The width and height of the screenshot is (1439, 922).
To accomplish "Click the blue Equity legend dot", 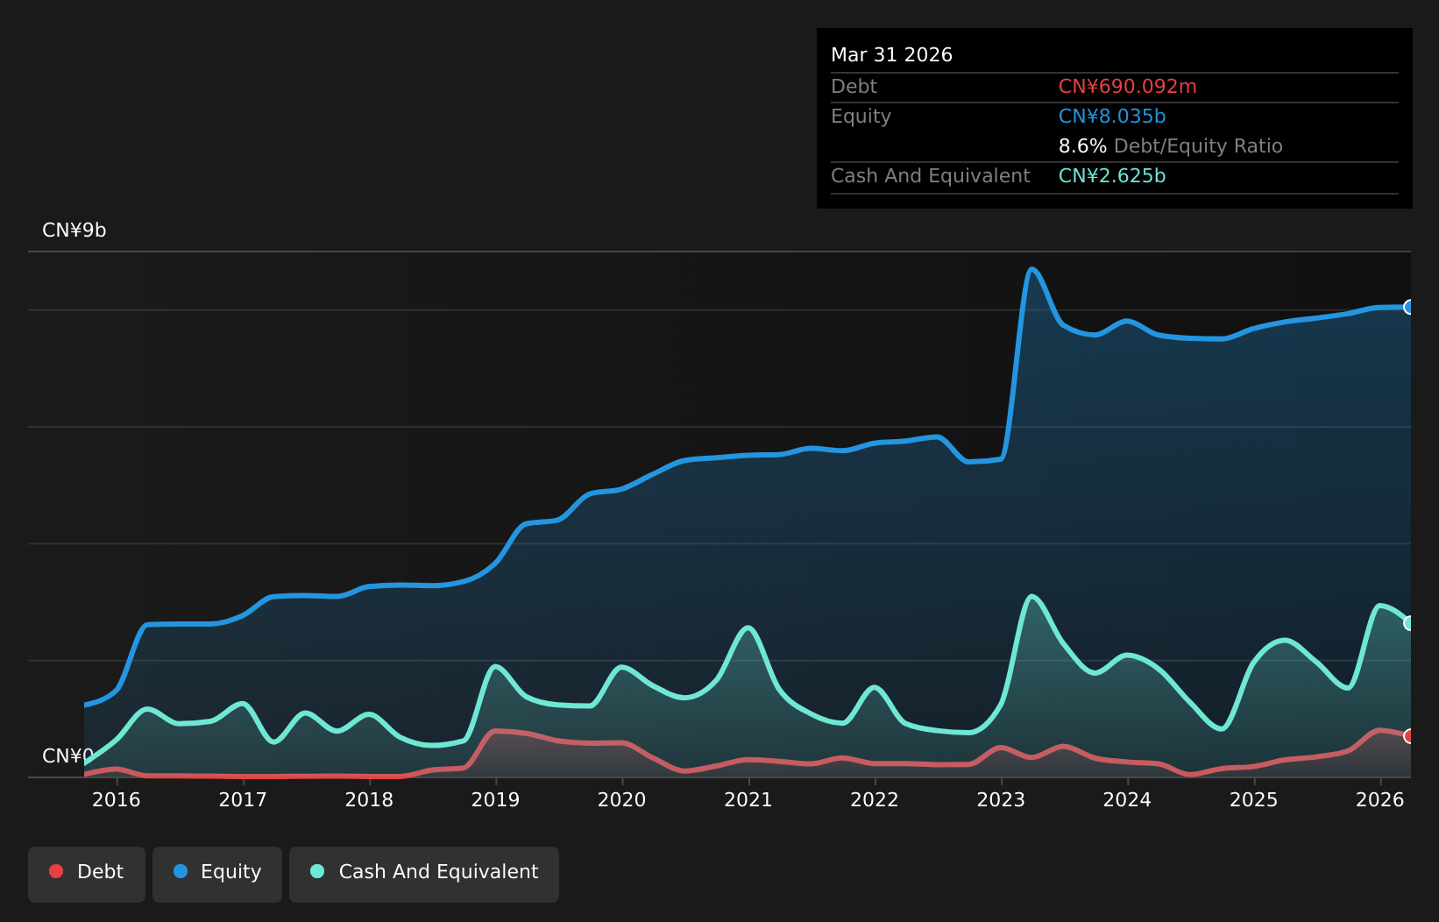I will coord(181,871).
